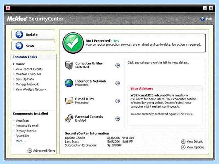
Task: Select VirusScan in Components Installed
Action: click(22, 121)
